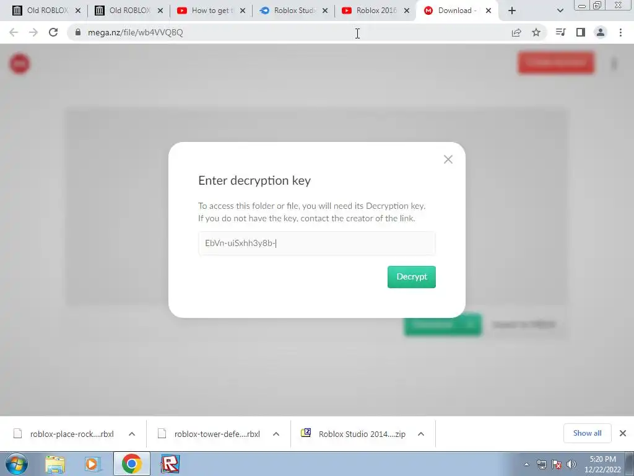Screen dimensions: 634x476
Task: Click the mega.nz address bar URL
Action: click(x=136, y=32)
